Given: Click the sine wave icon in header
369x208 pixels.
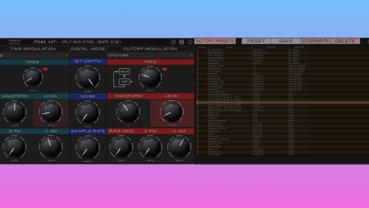Looking at the screenshot, I should (x=182, y=42).
